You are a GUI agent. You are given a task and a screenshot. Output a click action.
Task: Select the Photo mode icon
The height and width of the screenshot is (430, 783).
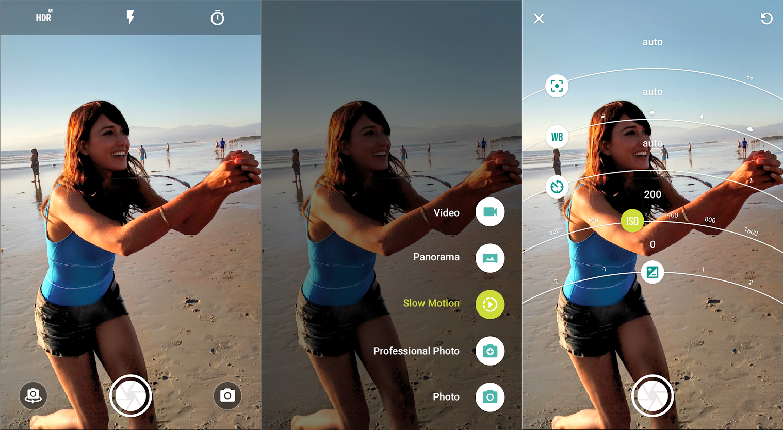click(490, 397)
